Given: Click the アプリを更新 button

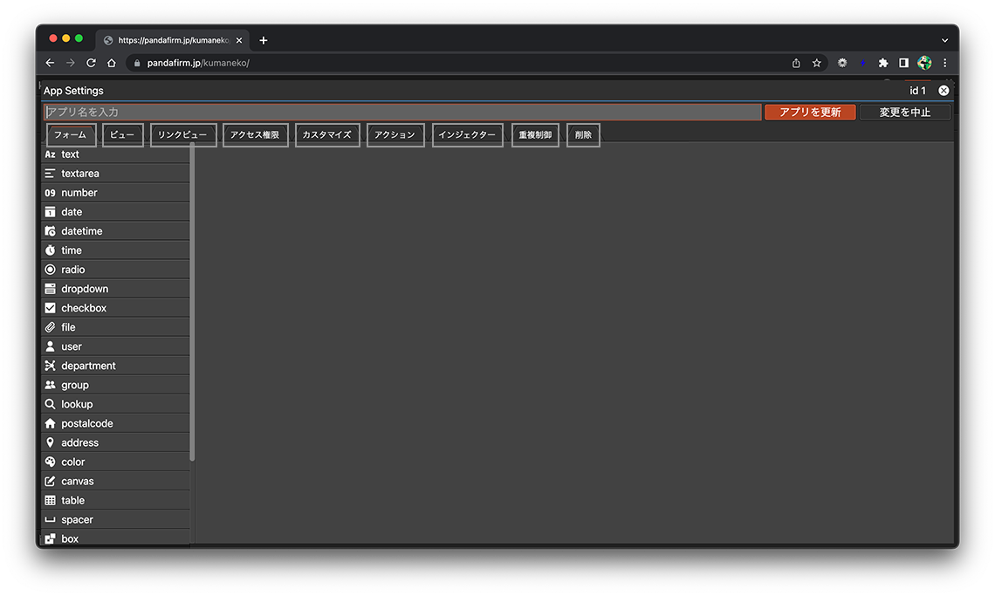Looking at the screenshot, I should click(809, 112).
